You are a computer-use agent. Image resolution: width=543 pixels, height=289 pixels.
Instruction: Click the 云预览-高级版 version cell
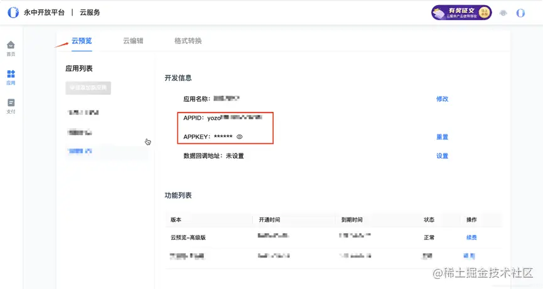click(x=188, y=237)
